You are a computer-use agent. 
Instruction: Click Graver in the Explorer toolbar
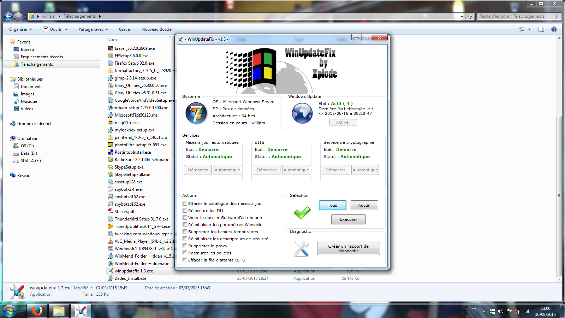pos(125,29)
